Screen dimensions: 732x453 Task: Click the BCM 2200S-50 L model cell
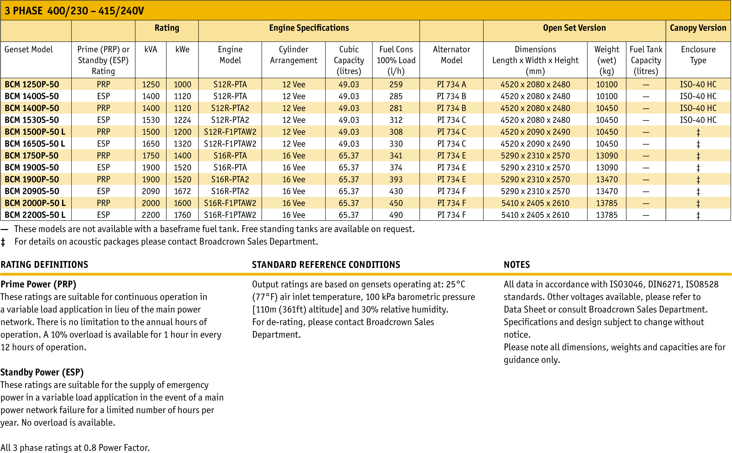35,215
